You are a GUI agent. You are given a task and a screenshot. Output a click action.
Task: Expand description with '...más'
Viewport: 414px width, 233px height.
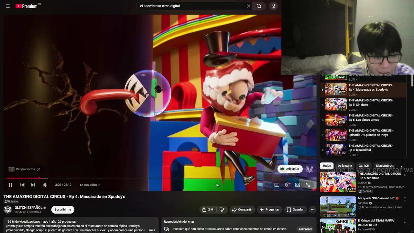pyautogui.click(x=151, y=230)
